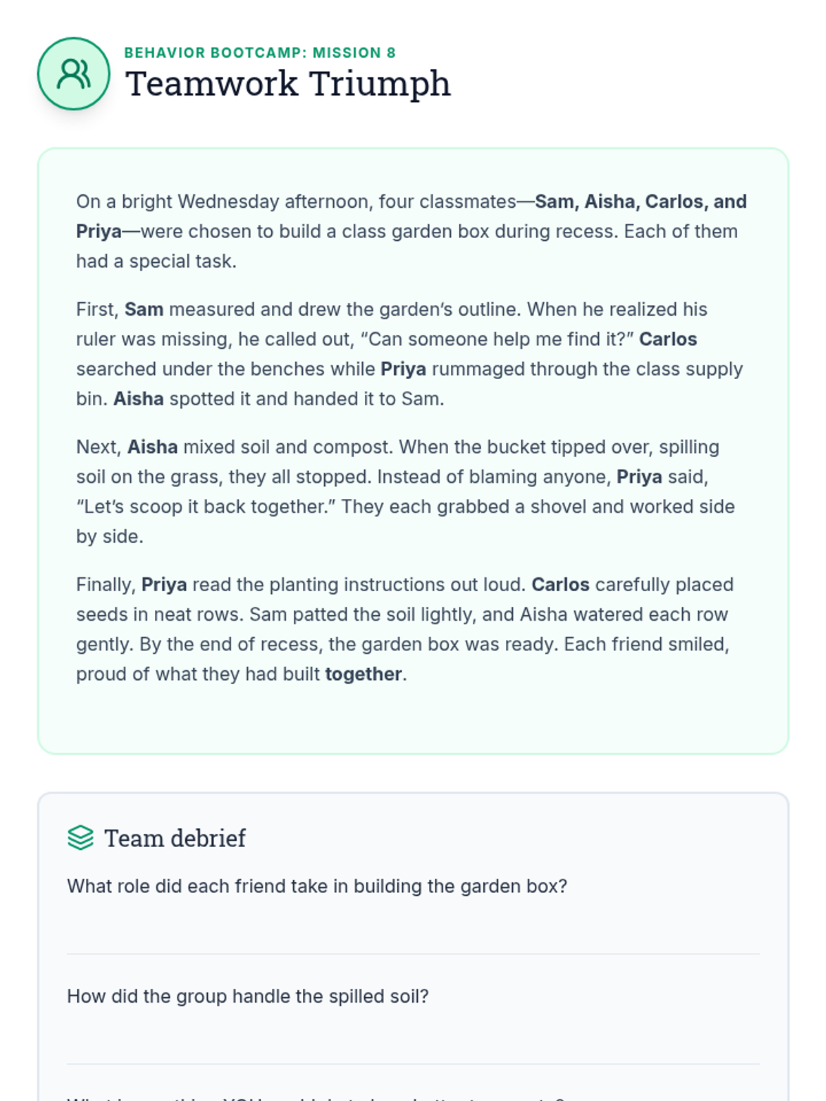Image resolution: width=826 pixels, height=1101 pixels.
Task: Click bold Priya before rummaged through the supply bin
Action: [403, 370]
